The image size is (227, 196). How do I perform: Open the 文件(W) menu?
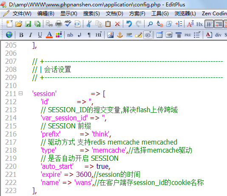[22, 14]
